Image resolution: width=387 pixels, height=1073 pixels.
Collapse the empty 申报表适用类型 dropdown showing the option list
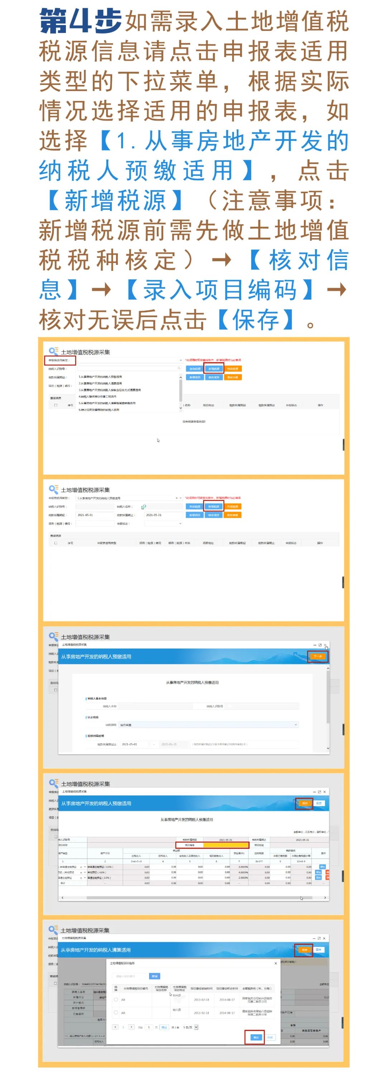tap(180, 360)
